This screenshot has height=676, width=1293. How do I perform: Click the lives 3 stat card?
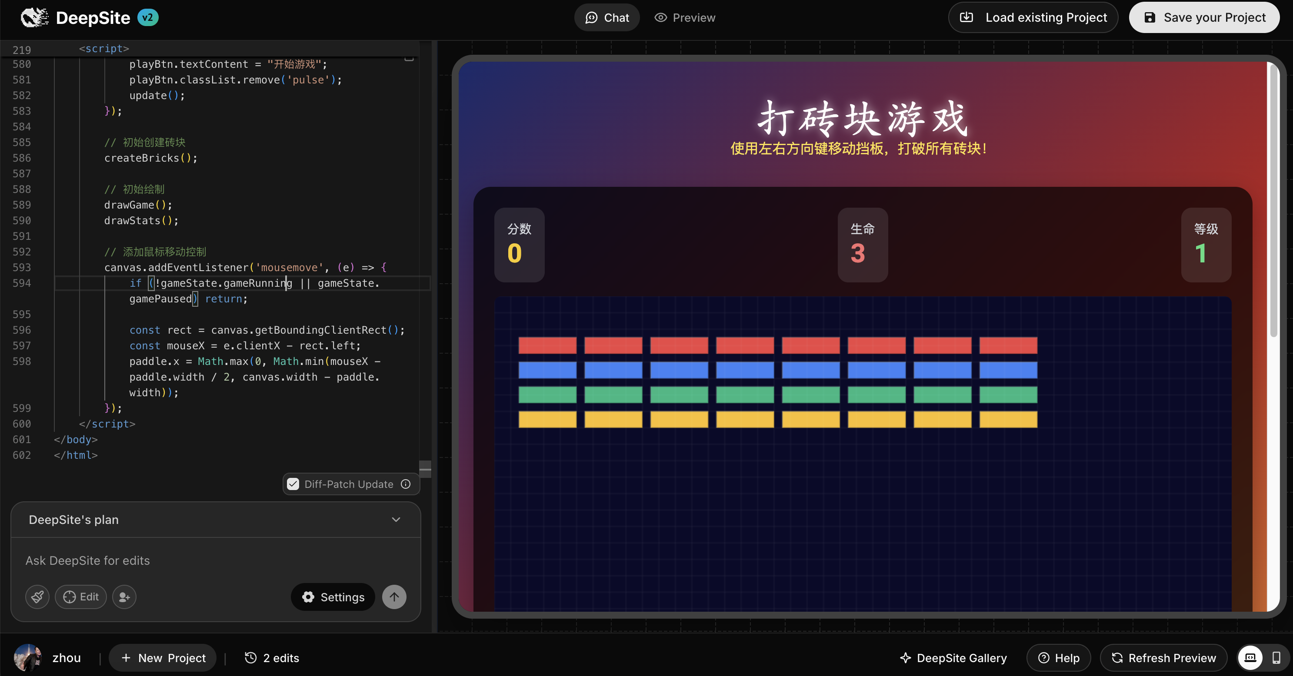[862, 245]
